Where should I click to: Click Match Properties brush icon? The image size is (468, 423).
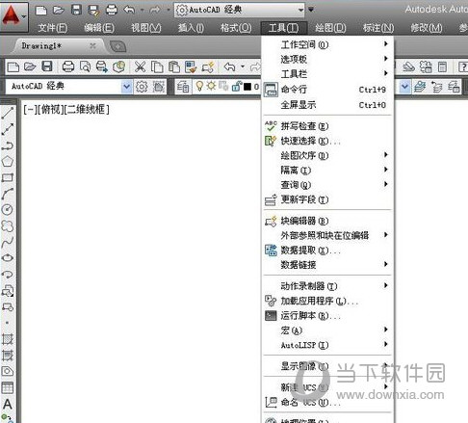[191, 66]
